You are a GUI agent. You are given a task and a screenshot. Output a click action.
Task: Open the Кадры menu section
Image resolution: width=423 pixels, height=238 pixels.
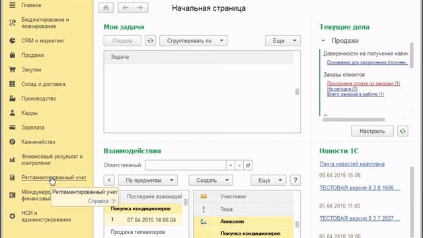[29, 113]
